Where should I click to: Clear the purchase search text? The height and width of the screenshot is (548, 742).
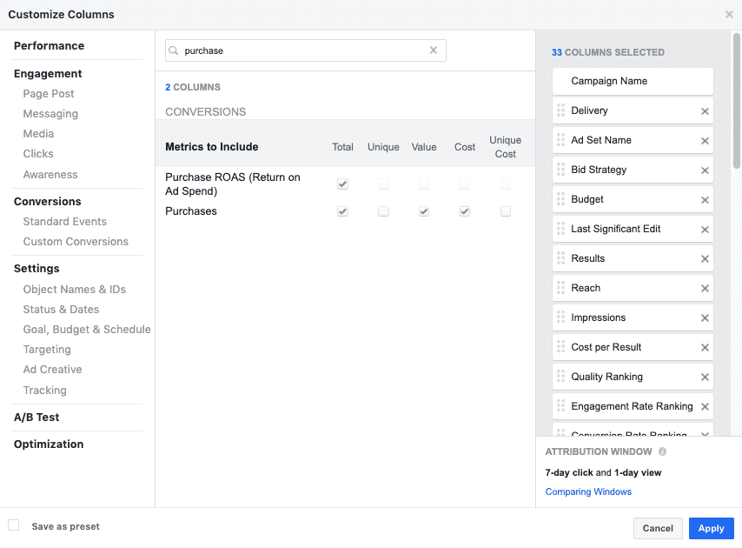(x=434, y=50)
